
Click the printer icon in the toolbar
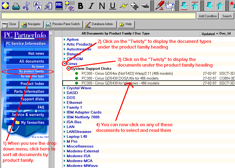(16, 6)
